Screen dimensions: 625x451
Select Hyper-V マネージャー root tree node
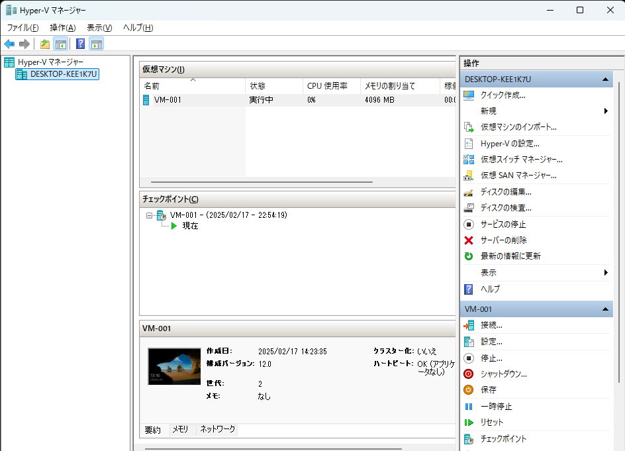pos(50,62)
